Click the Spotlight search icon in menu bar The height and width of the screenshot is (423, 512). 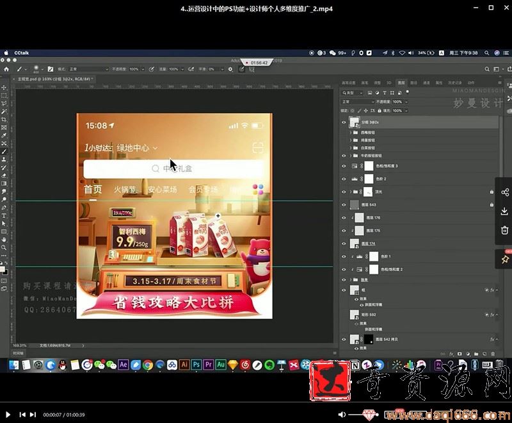(486, 53)
